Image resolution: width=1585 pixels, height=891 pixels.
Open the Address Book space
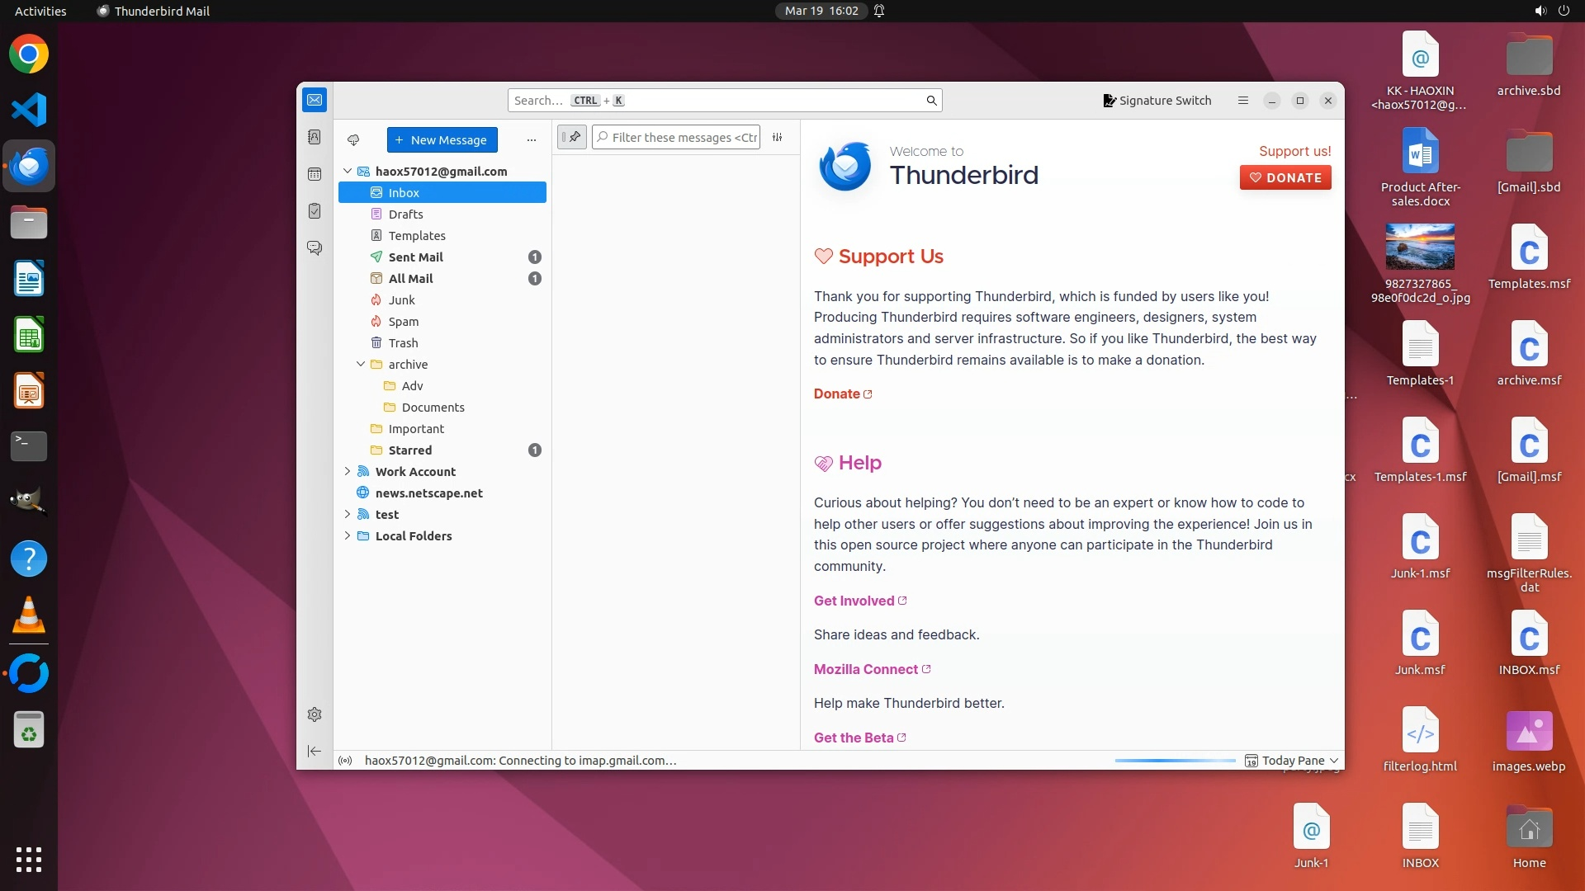(x=315, y=137)
